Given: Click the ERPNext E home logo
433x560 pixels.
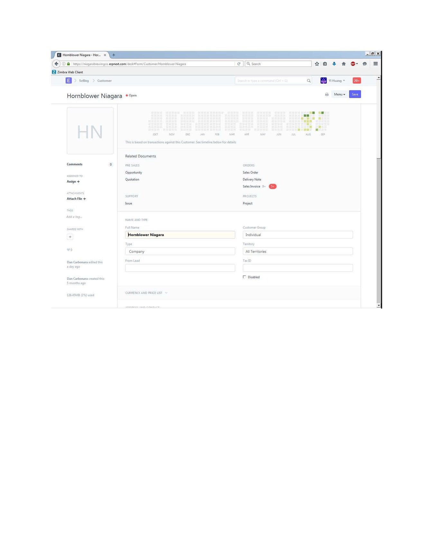Looking at the screenshot, I should [x=69, y=81].
